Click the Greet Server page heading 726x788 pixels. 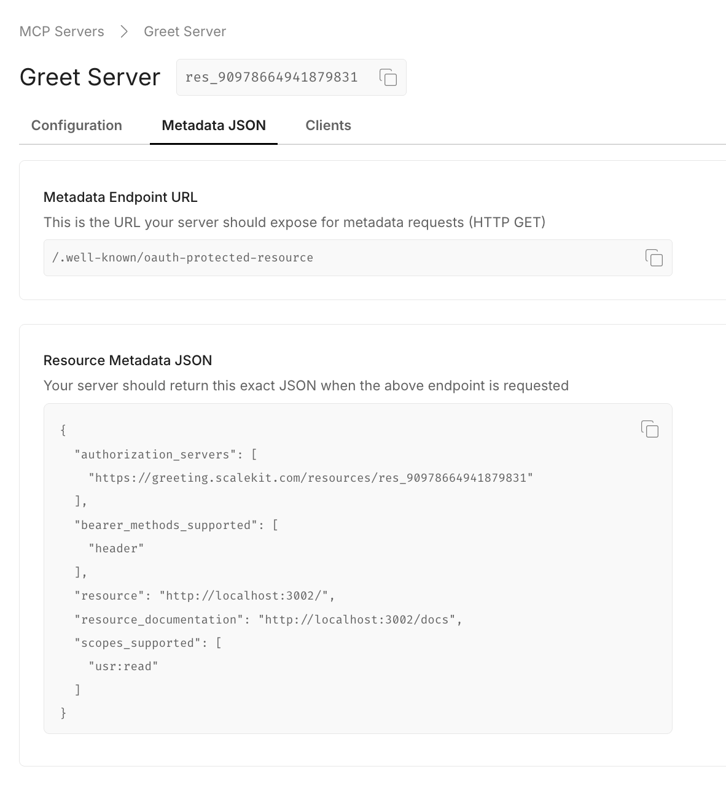pyautogui.click(x=90, y=77)
